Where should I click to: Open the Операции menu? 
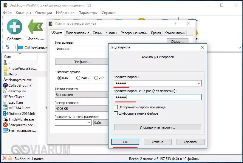[44, 13]
